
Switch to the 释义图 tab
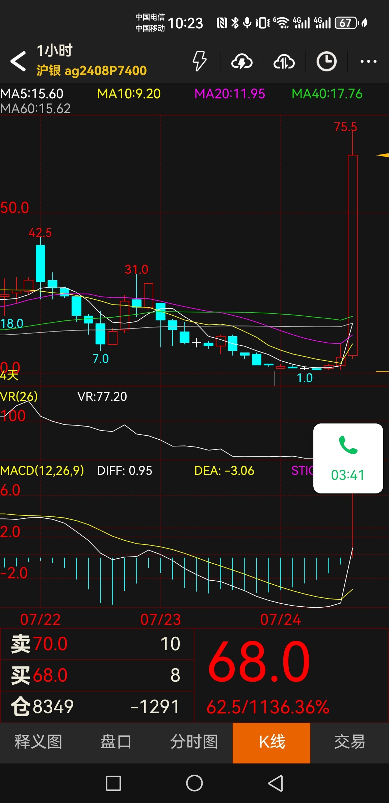pyautogui.click(x=38, y=742)
